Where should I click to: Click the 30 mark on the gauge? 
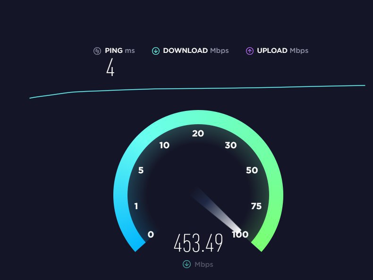[x=231, y=145]
